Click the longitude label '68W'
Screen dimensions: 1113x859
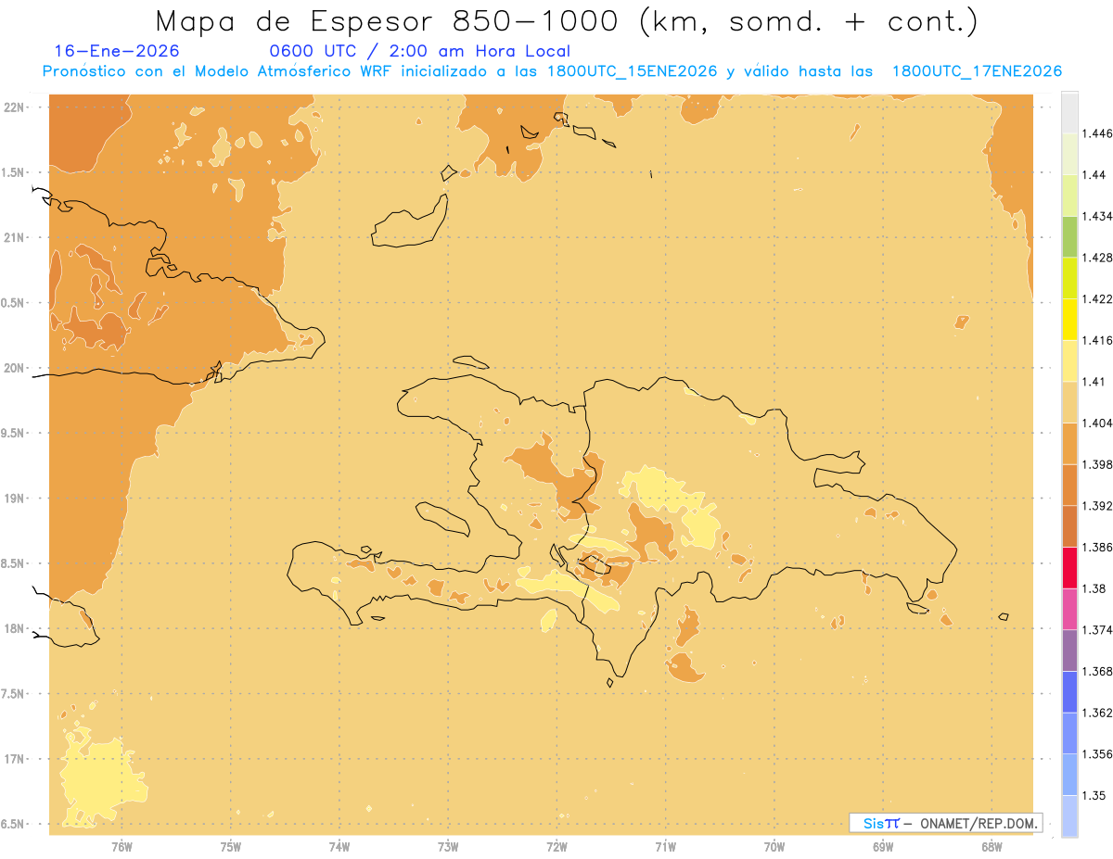coord(991,847)
